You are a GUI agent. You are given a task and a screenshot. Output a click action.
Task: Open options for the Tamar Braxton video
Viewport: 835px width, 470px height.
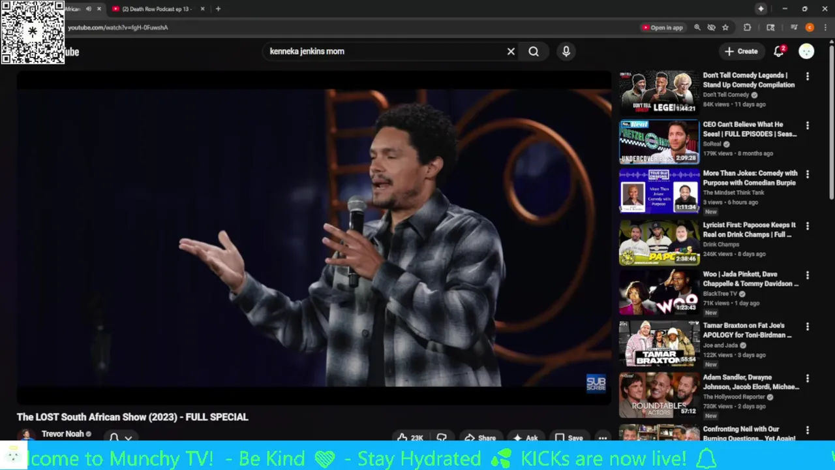tap(808, 326)
